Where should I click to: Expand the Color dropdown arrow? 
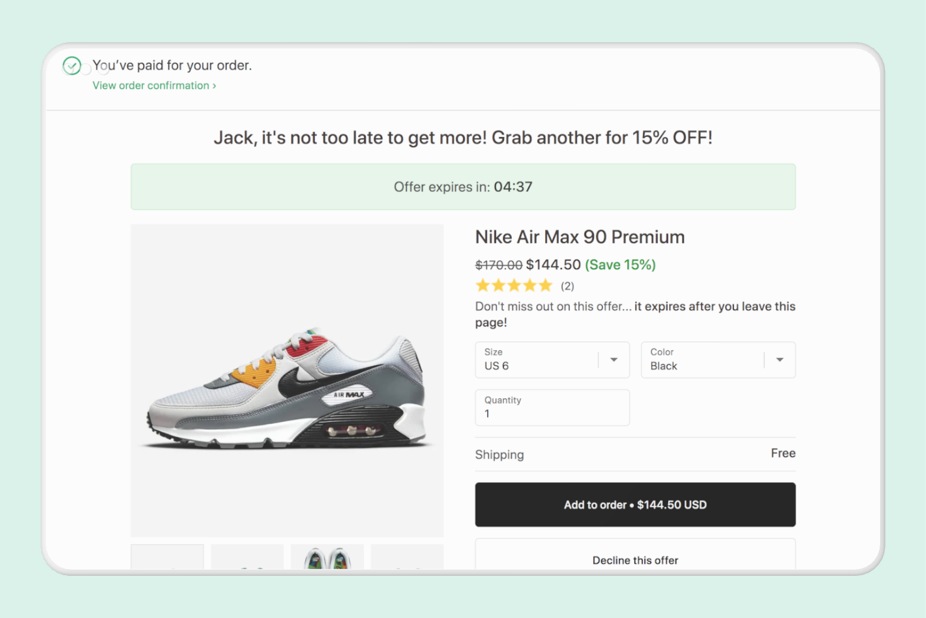click(780, 360)
